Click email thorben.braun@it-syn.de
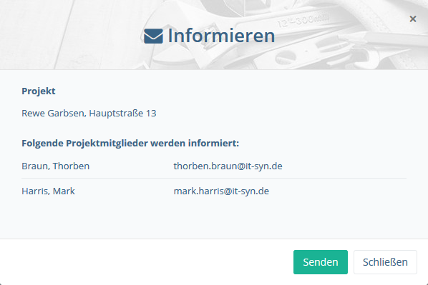Screen dimensions: 428x285 (228, 166)
